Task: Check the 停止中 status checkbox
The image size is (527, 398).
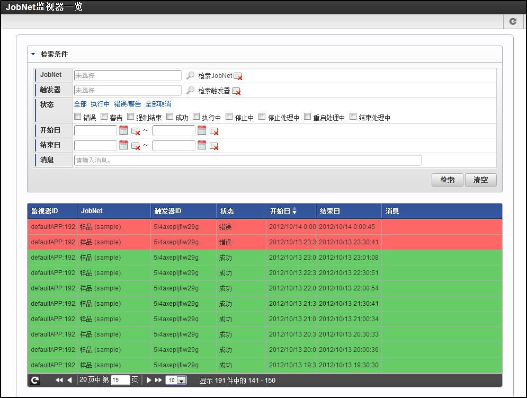Action: click(229, 117)
